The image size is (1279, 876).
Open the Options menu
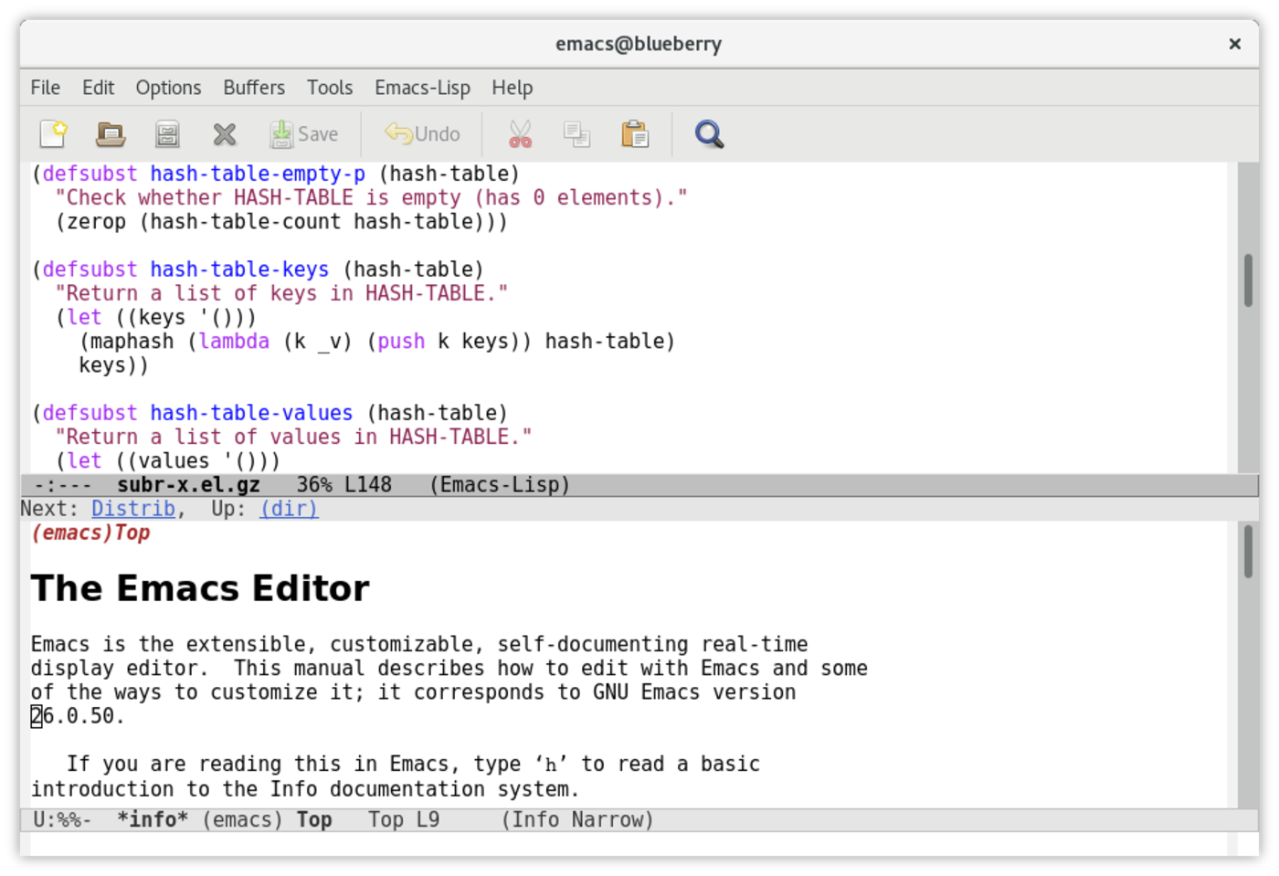[x=168, y=87]
